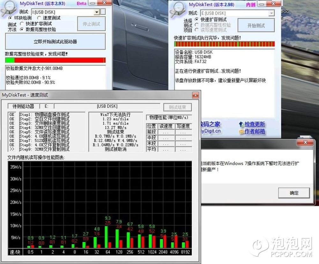Click the green 9.3 bar at block 64
This screenshot has height=264, width=319.
[x=106, y=237]
